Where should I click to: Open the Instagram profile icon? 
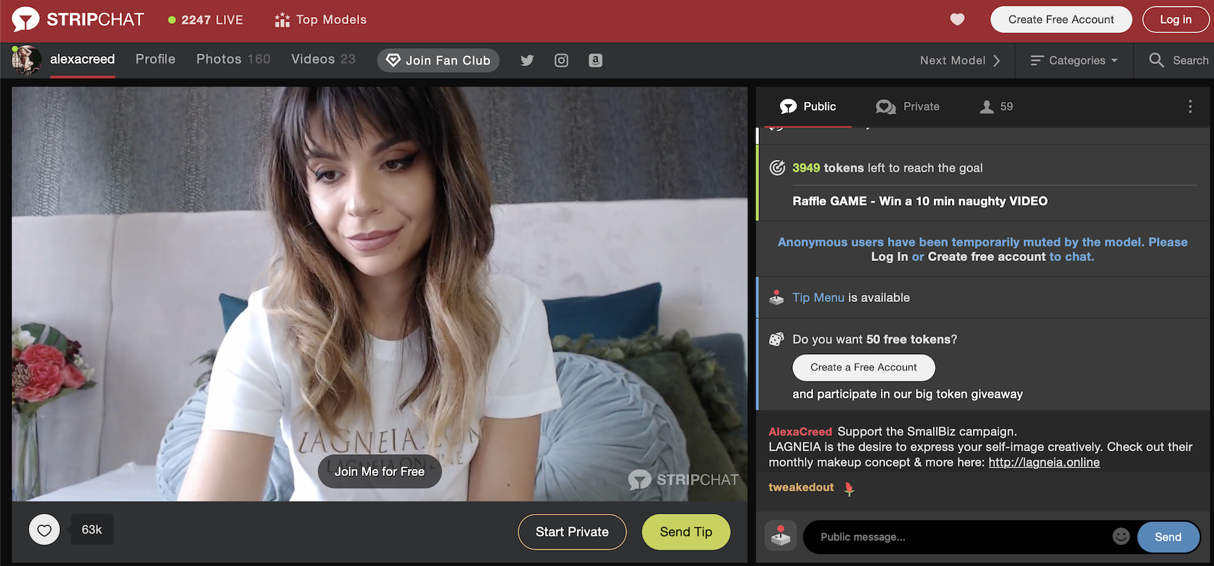[x=561, y=61]
